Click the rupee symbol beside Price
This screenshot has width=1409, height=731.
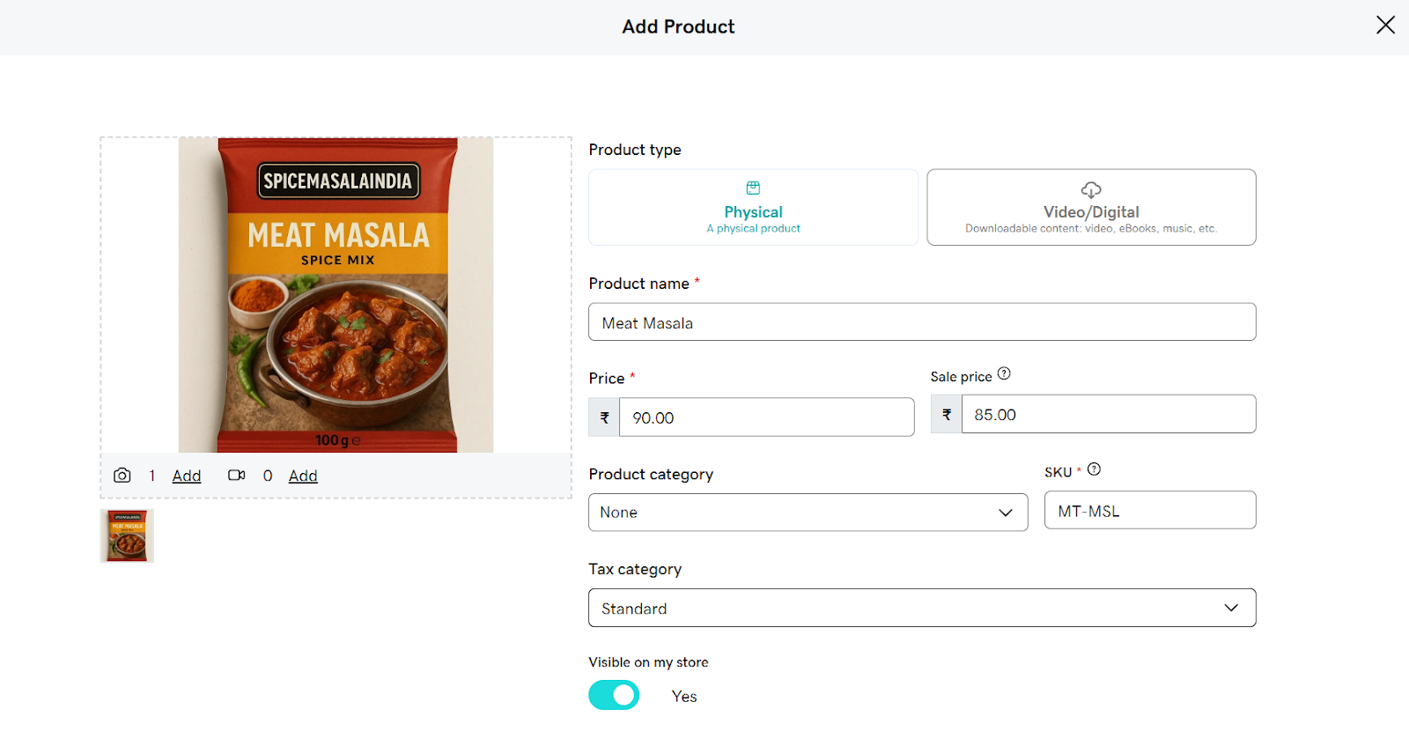click(604, 417)
